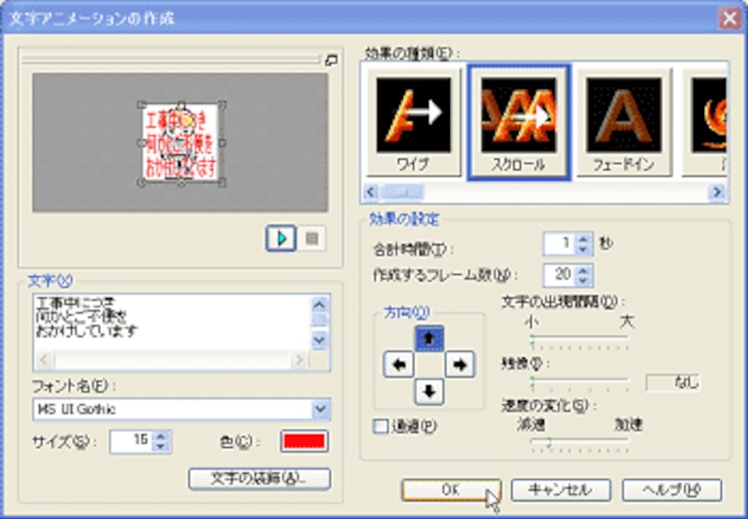Image resolution: width=748 pixels, height=519 pixels.
Task: Set scroll direction to right arrow
Action: coord(458,366)
